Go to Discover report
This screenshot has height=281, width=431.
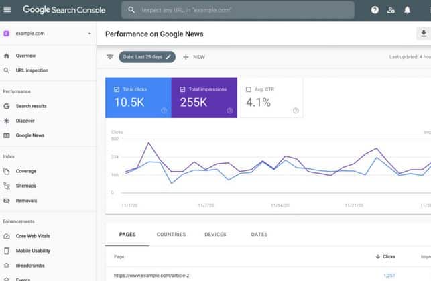click(25, 121)
